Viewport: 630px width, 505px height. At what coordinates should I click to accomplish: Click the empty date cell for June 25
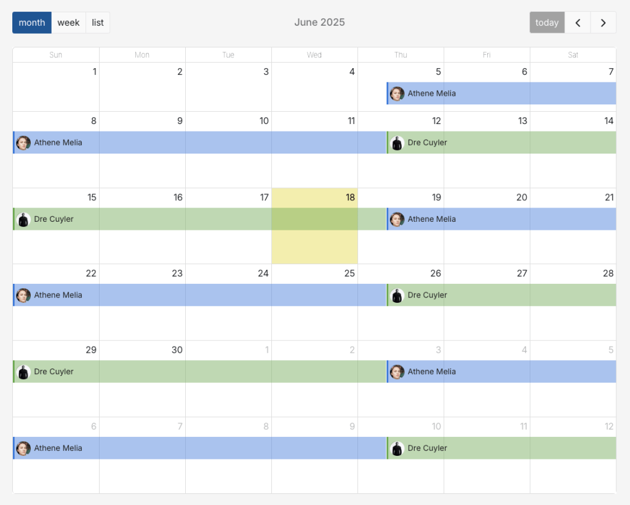314,319
